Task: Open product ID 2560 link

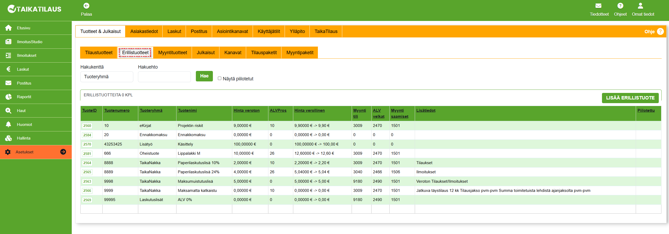Action: [87, 126]
